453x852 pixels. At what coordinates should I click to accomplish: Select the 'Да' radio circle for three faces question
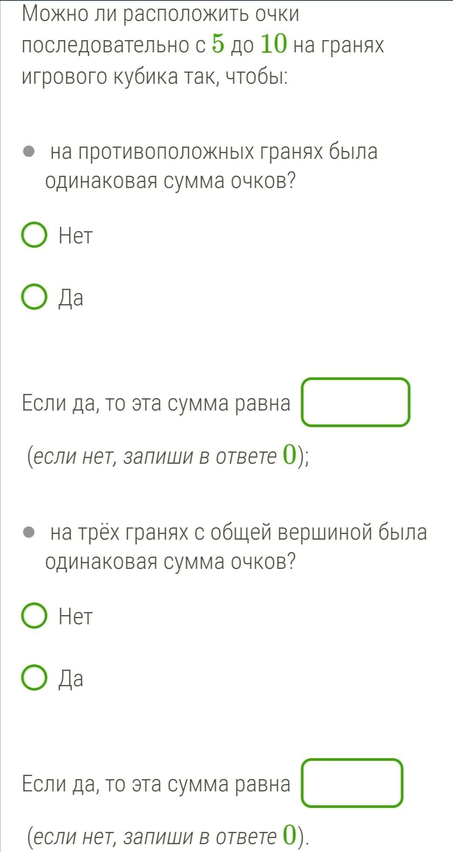(x=34, y=678)
